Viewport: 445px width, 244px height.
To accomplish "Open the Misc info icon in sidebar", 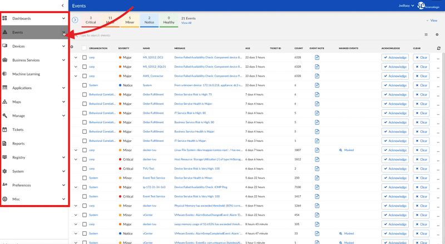I will (x=4, y=199).
